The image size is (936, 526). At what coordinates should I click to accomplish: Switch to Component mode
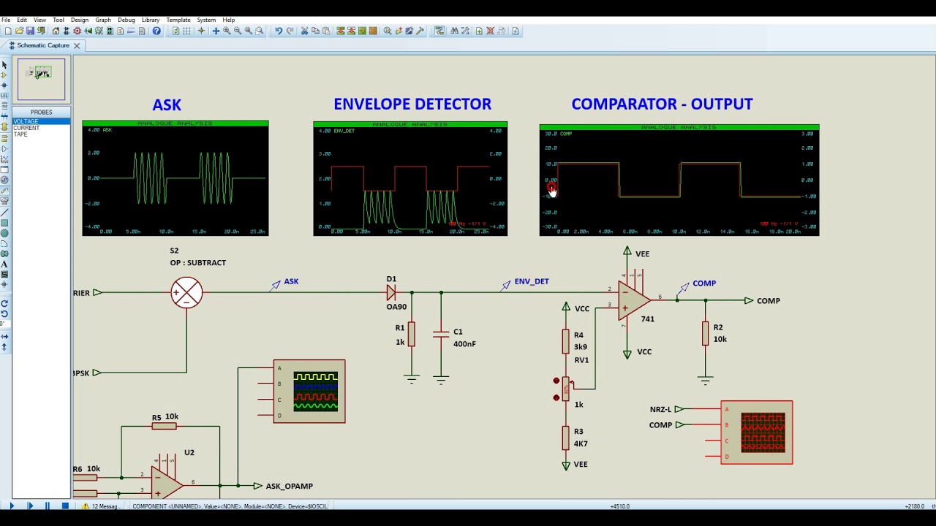pos(4,75)
